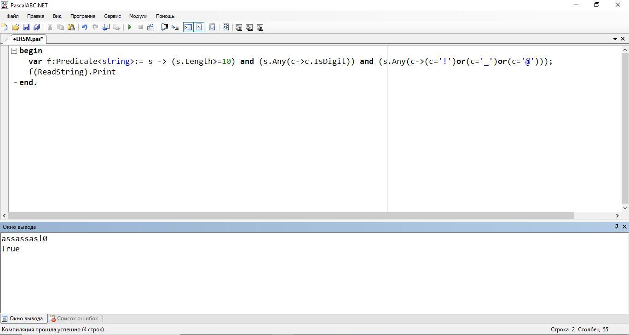629x335 pixels.
Task: Create a new file from the toolbar
Action: pos(5,28)
